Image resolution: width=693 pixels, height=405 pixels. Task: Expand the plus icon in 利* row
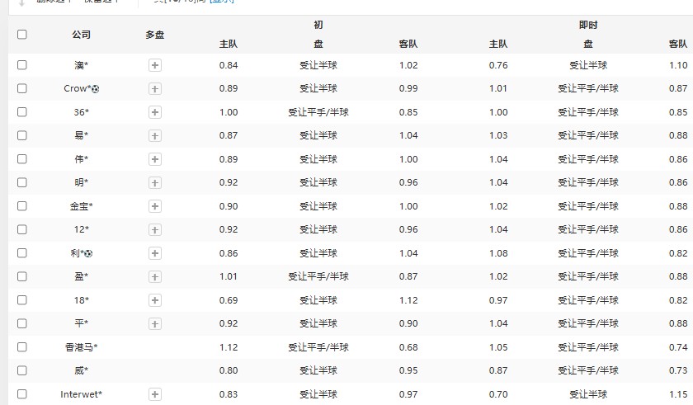tap(155, 253)
